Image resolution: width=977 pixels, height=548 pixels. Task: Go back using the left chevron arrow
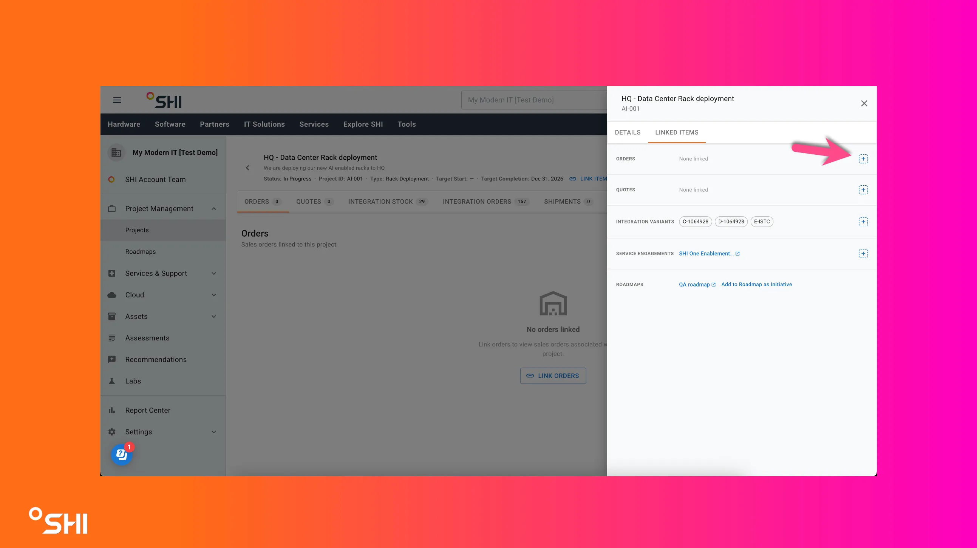pyautogui.click(x=247, y=168)
